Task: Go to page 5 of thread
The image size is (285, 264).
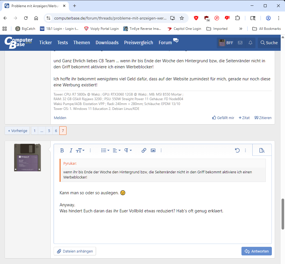Action: [x=49, y=131]
